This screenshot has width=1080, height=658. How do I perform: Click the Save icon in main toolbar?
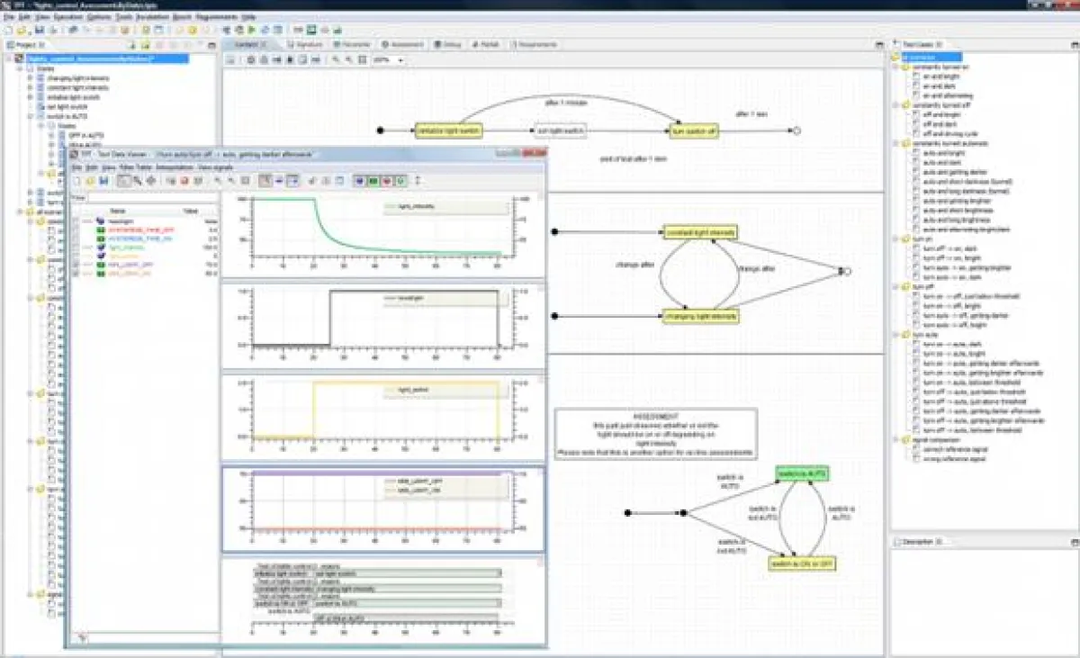(39, 30)
